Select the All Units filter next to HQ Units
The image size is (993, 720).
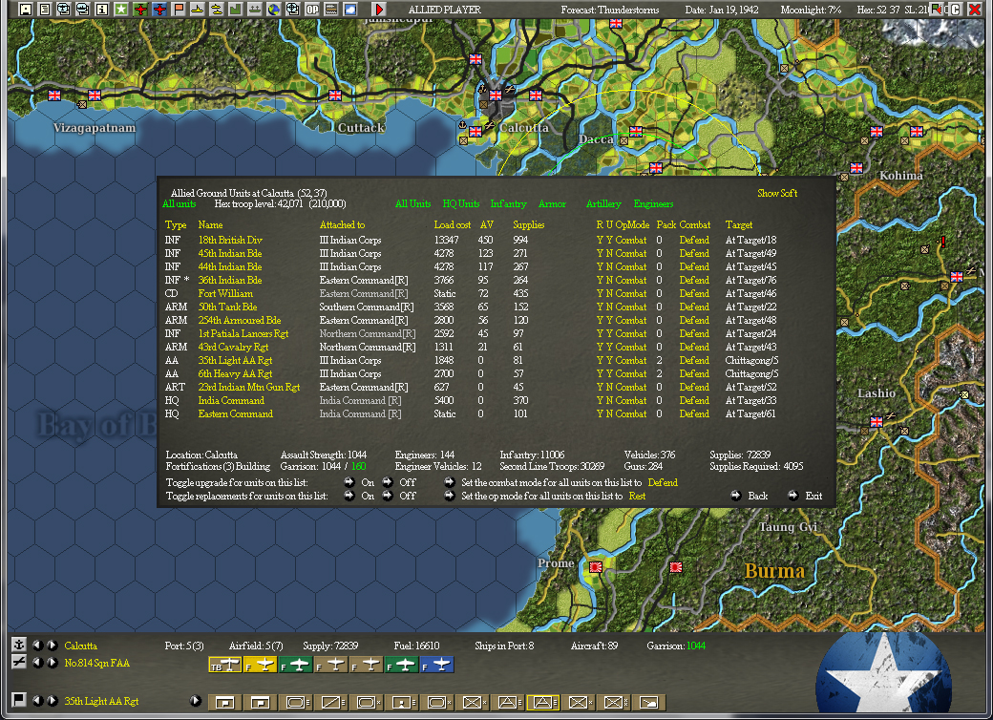coord(412,204)
